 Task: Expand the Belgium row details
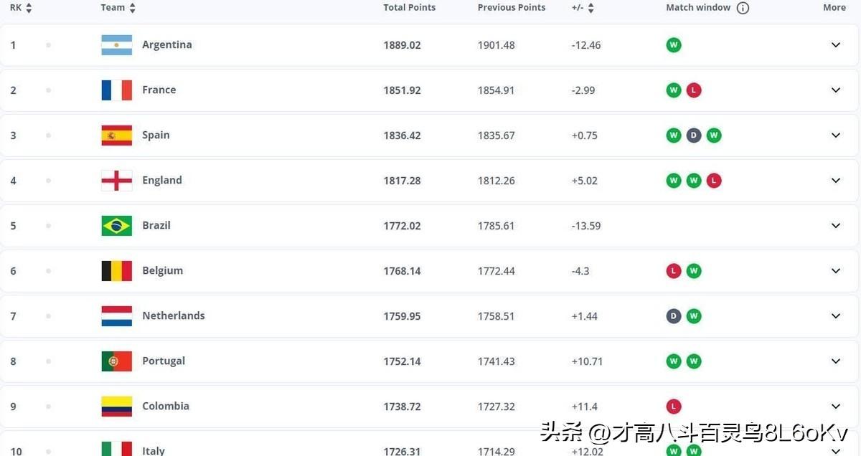coord(835,271)
